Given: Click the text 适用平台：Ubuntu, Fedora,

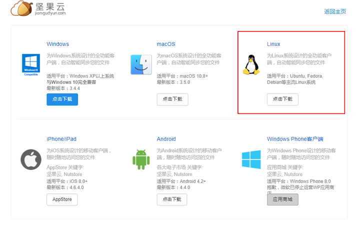Looking at the screenshot, I should [295, 76].
